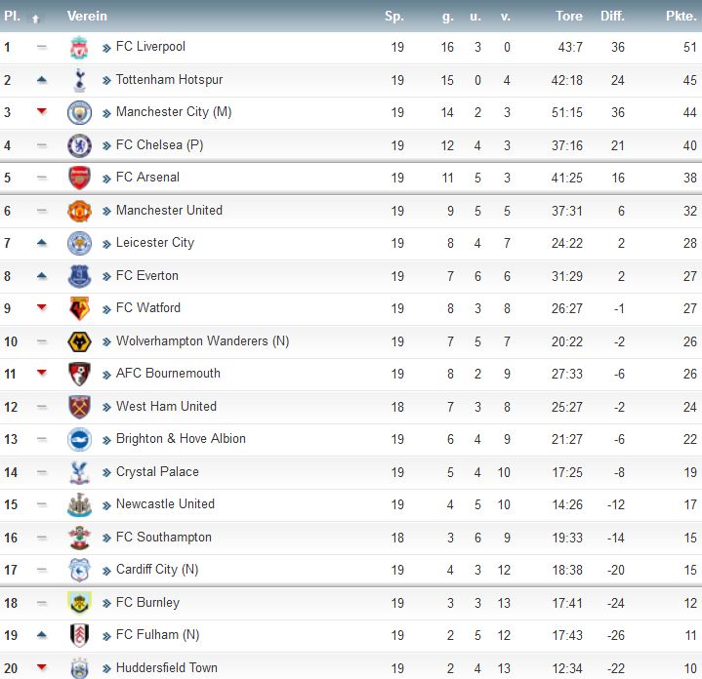Open the FC Fulham club crest

coord(79,635)
